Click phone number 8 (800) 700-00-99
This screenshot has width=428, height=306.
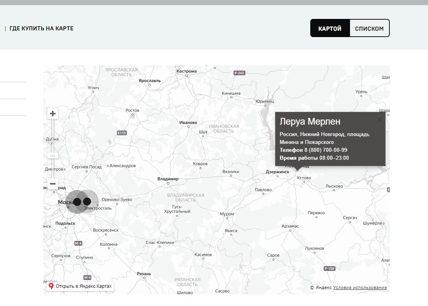(325, 150)
